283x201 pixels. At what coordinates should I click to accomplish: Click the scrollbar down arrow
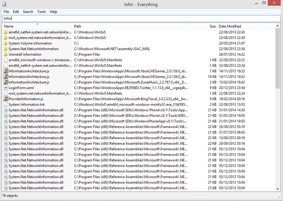(x=278, y=189)
